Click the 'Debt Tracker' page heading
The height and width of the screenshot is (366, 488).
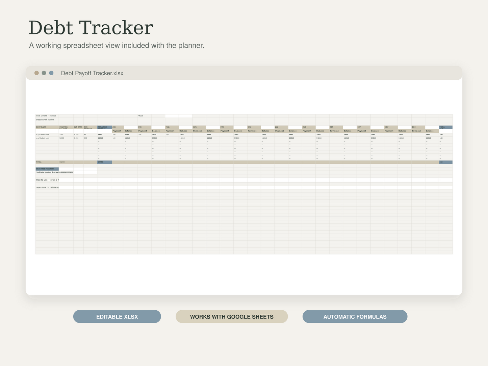point(91,27)
